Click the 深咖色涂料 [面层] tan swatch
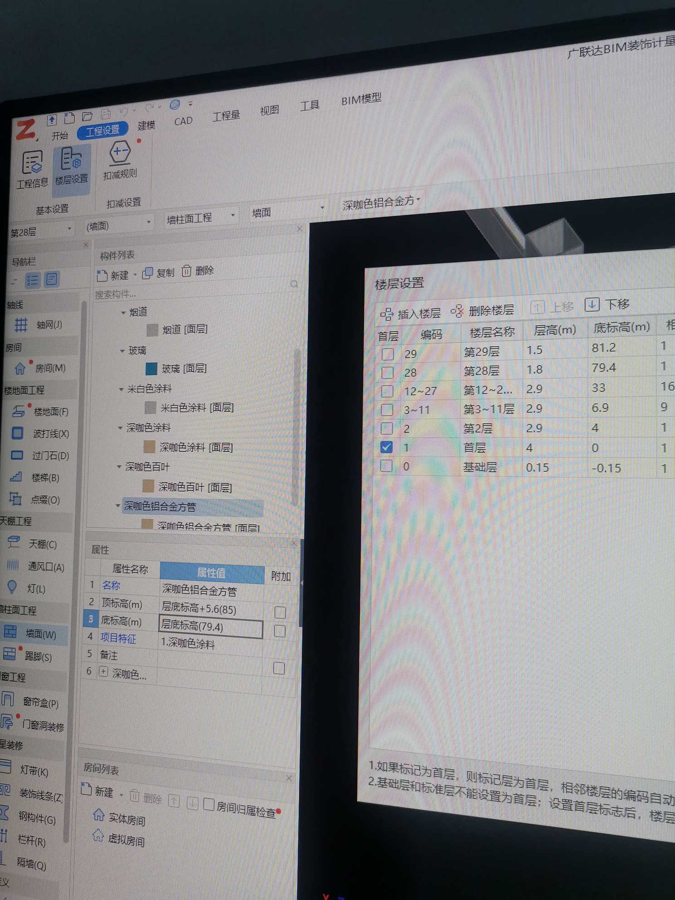The image size is (675, 900). pos(149,447)
